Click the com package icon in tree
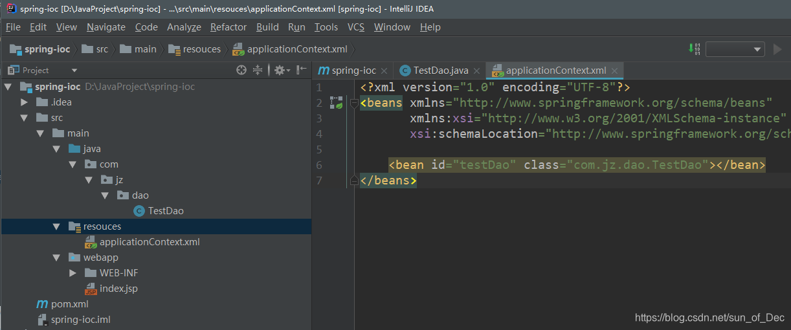Image resolution: width=791 pixels, height=330 pixels. click(x=91, y=164)
